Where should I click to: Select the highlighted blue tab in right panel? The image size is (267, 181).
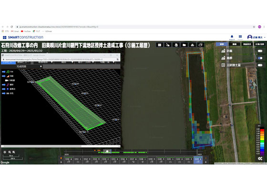(x=222, y=44)
